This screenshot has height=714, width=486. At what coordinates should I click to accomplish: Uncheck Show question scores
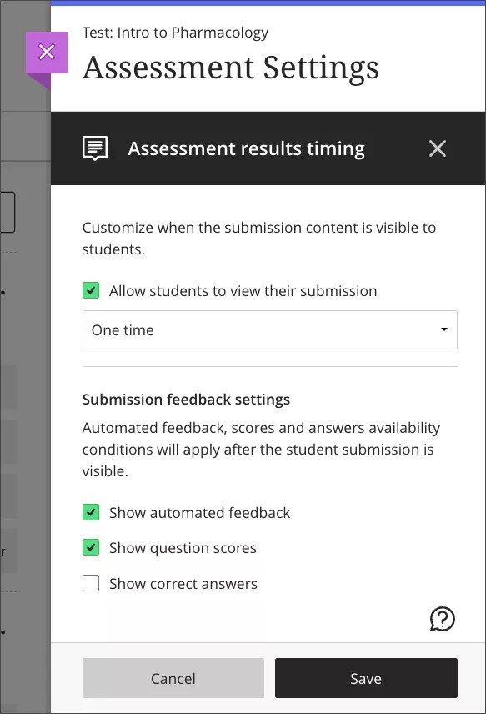91,547
